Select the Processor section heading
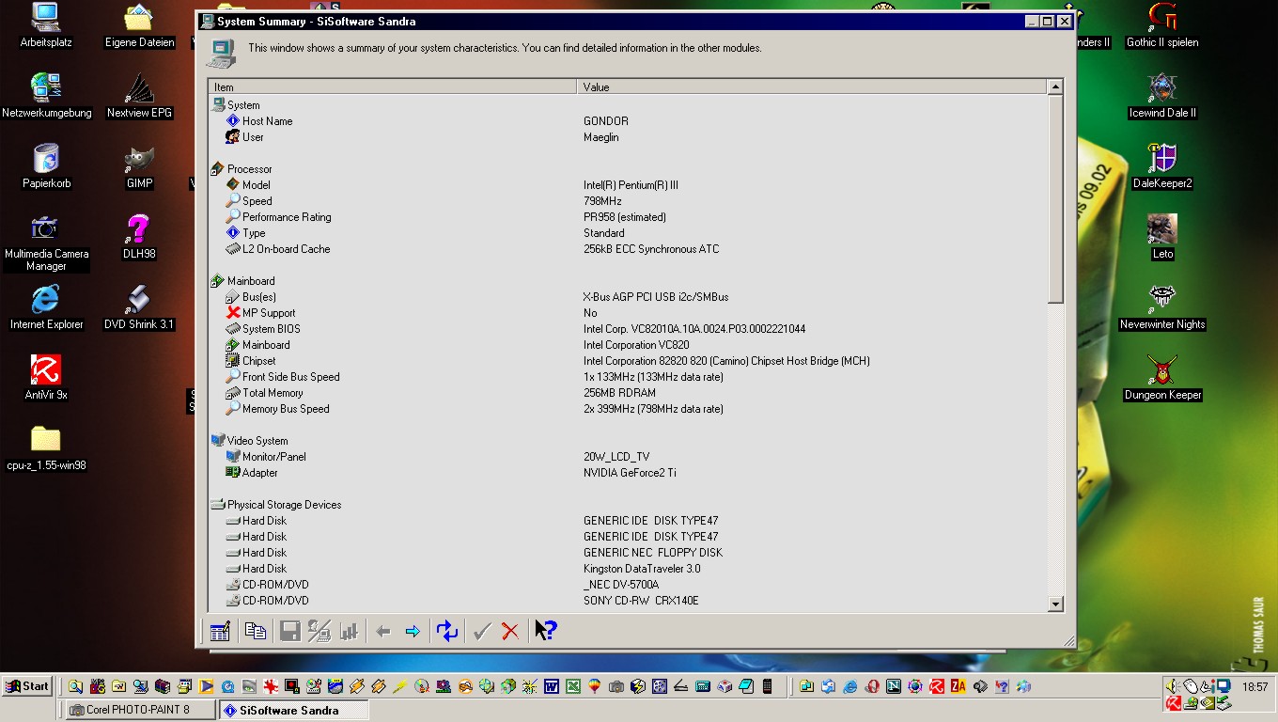 pyautogui.click(x=628, y=169)
